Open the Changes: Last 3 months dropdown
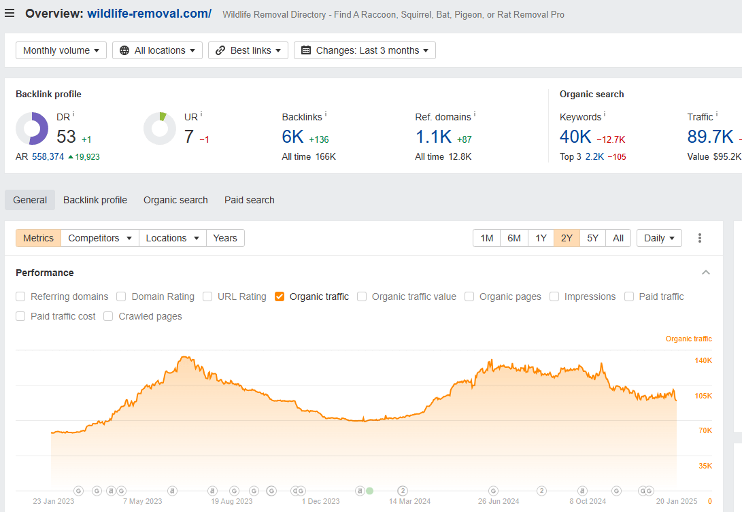This screenshot has width=742, height=512. pyautogui.click(x=365, y=50)
